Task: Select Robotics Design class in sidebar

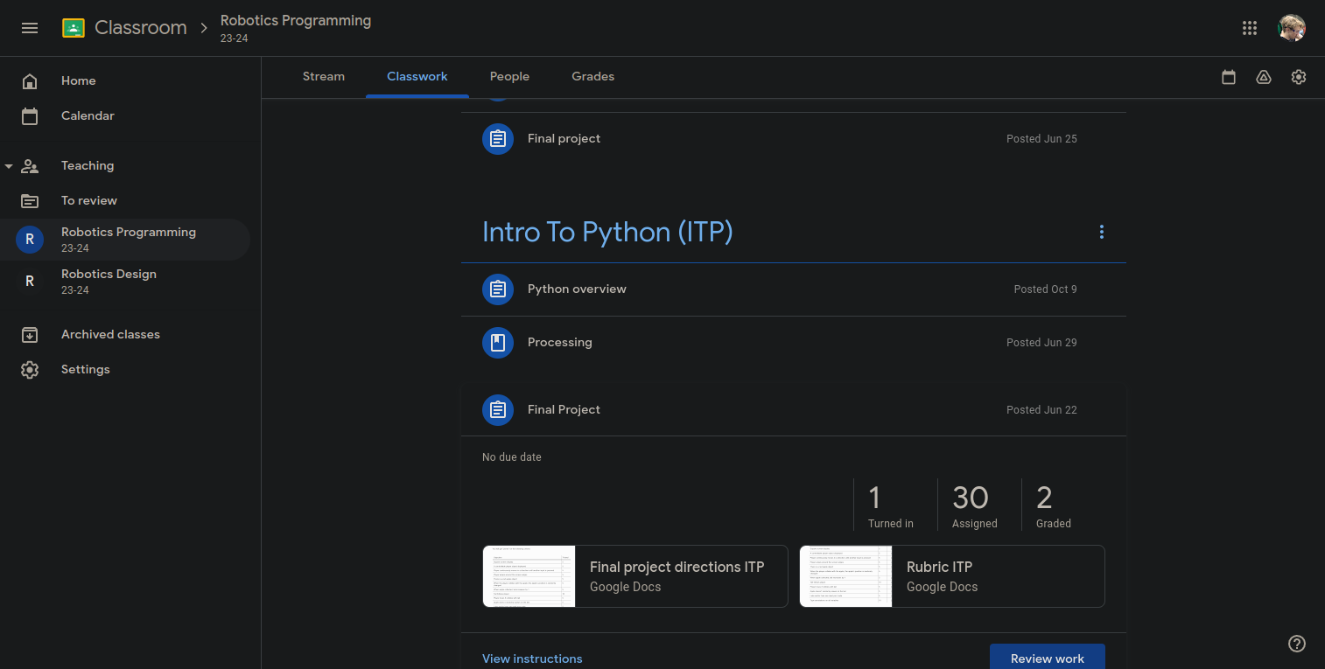Action: tap(109, 281)
